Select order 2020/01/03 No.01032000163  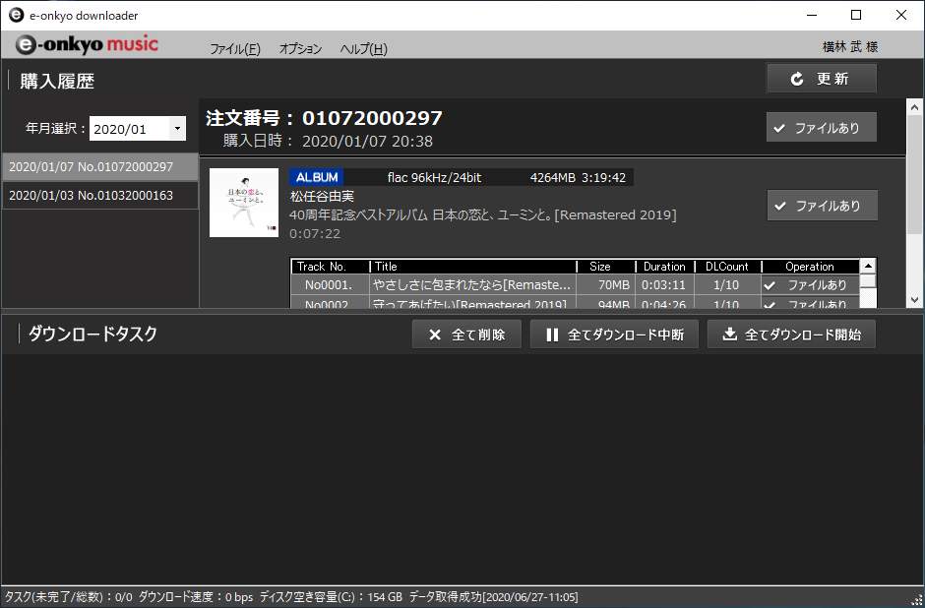(x=100, y=195)
